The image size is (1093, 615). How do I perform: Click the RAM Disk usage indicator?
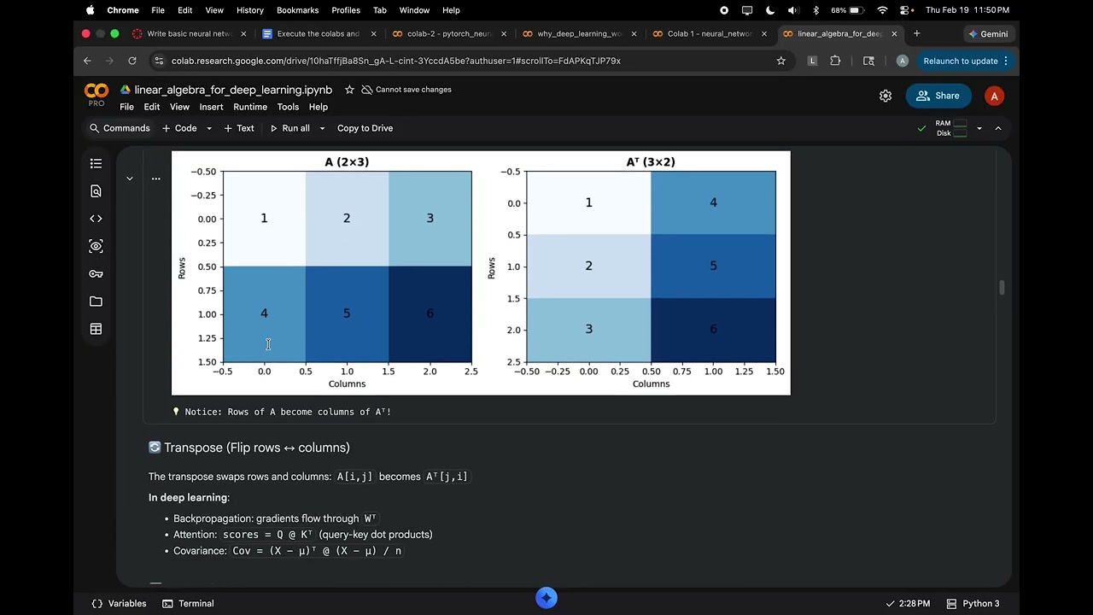point(951,128)
